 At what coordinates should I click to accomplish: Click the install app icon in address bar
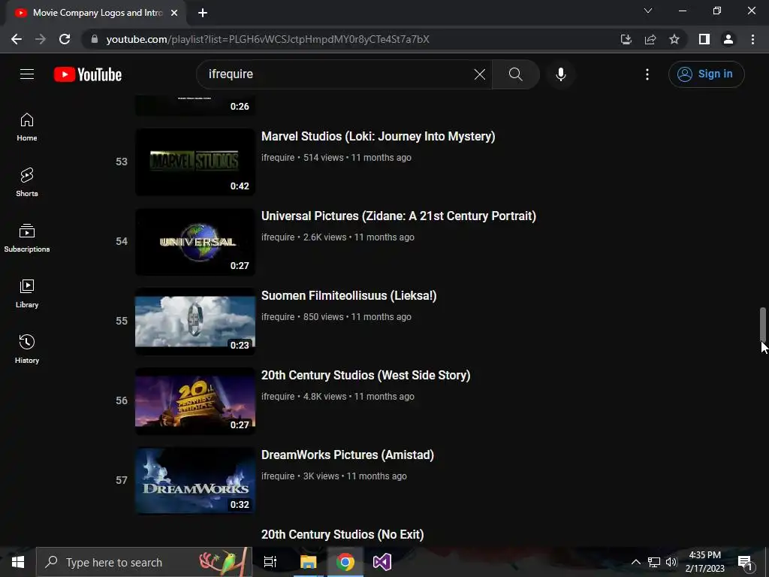point(626,39)
